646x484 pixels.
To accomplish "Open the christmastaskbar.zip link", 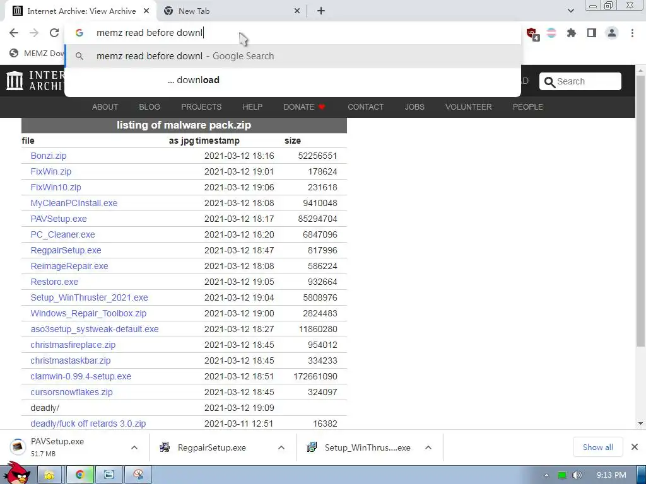I will click(71, 360).
